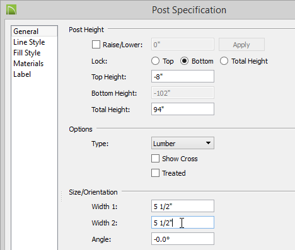Choose Total Height lock option

point(224,61)
